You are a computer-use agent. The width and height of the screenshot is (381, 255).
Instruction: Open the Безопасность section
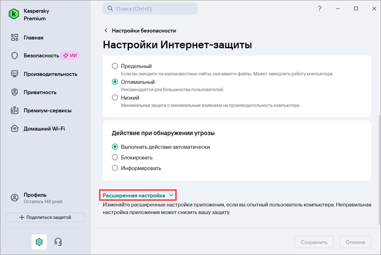coord(41,56)
